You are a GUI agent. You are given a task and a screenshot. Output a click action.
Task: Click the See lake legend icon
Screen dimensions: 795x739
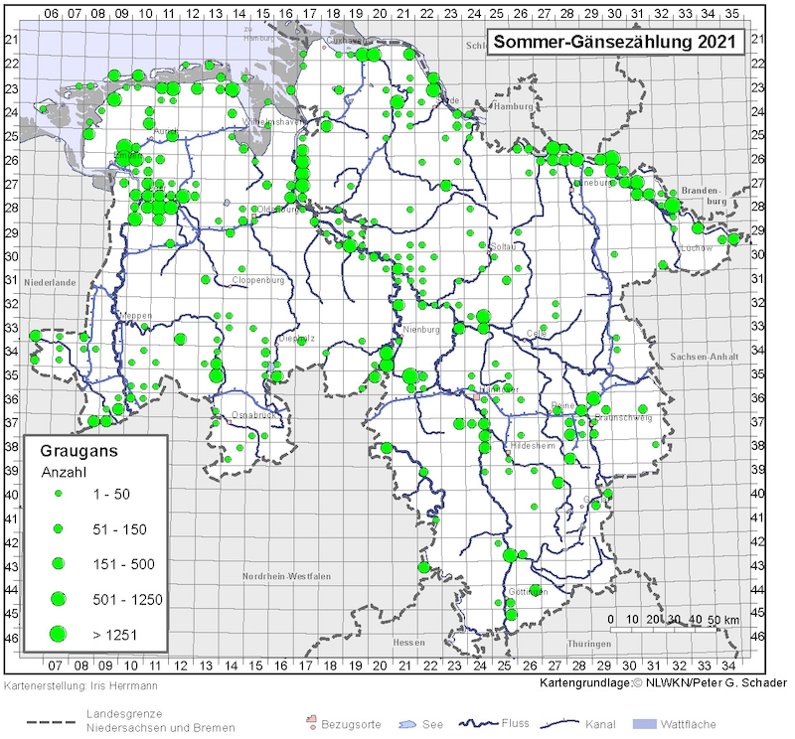403,723
